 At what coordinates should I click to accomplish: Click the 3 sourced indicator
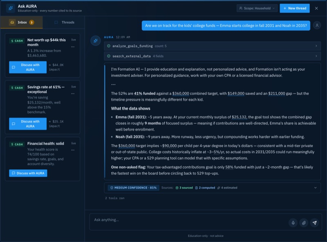pos(184,188)
